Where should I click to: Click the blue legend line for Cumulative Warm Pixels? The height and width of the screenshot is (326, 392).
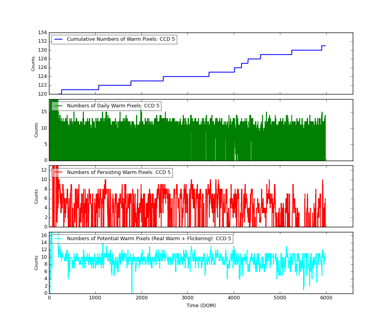[x=58, y=39]
